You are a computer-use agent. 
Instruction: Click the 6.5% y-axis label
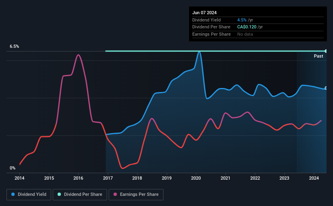click(x=14, y=46)
